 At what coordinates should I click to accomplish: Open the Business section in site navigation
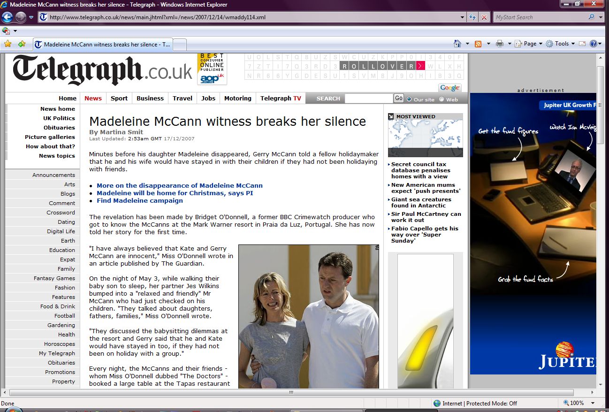tap(150, 98)
